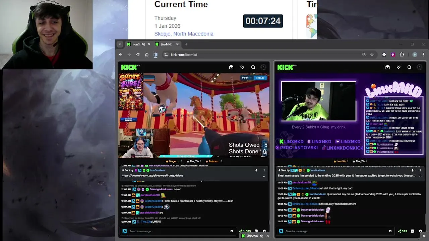The height and width of the screenshot is (241, 429).
Task: Toggle the muted speaker icon beside kick.com
Action: point(261,236)
